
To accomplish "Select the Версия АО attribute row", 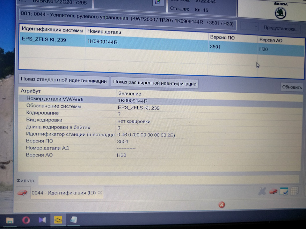I will pos(39,155).
